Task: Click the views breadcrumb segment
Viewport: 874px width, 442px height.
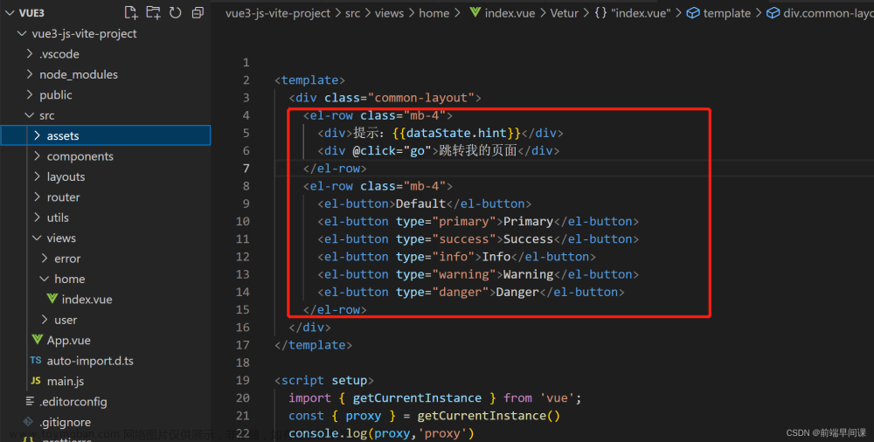Action: click(x=389, y=13)
